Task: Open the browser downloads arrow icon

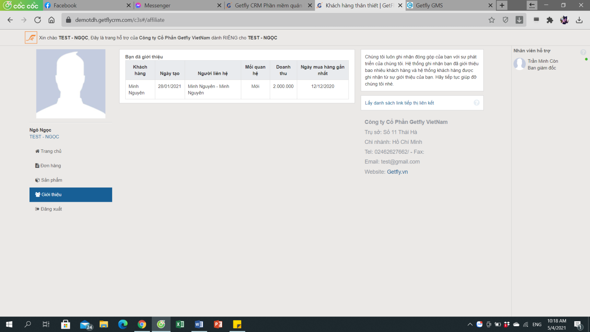Action: tap(579, 20)
